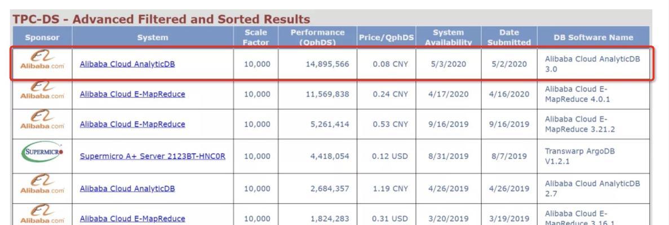This screenshot has width=669, height=225.
Task: Sort by the System Availability column header
Action: point(449,37)
